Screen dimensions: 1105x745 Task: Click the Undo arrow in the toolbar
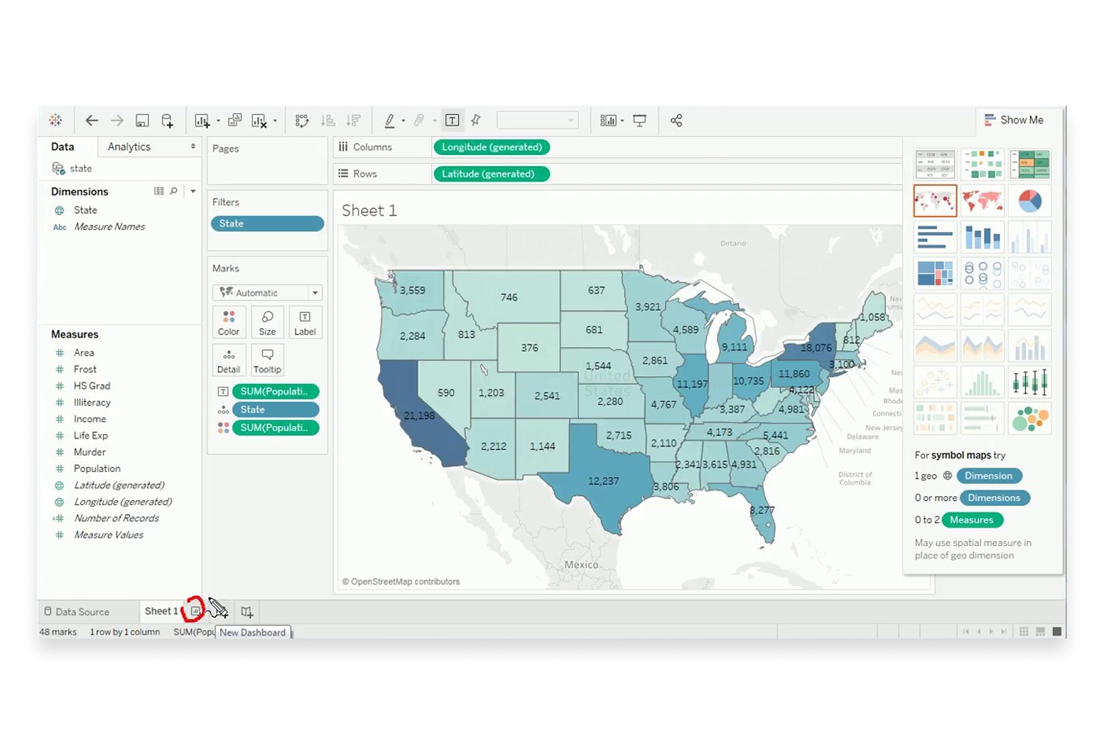[92, 120]
